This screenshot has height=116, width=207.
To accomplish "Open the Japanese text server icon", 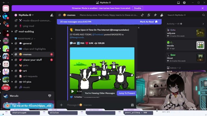I will point(6,41).
